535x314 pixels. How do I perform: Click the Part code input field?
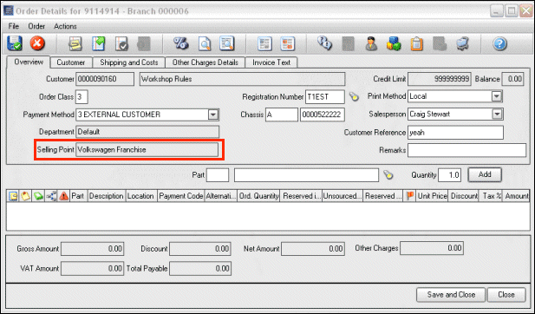point(218,175)
